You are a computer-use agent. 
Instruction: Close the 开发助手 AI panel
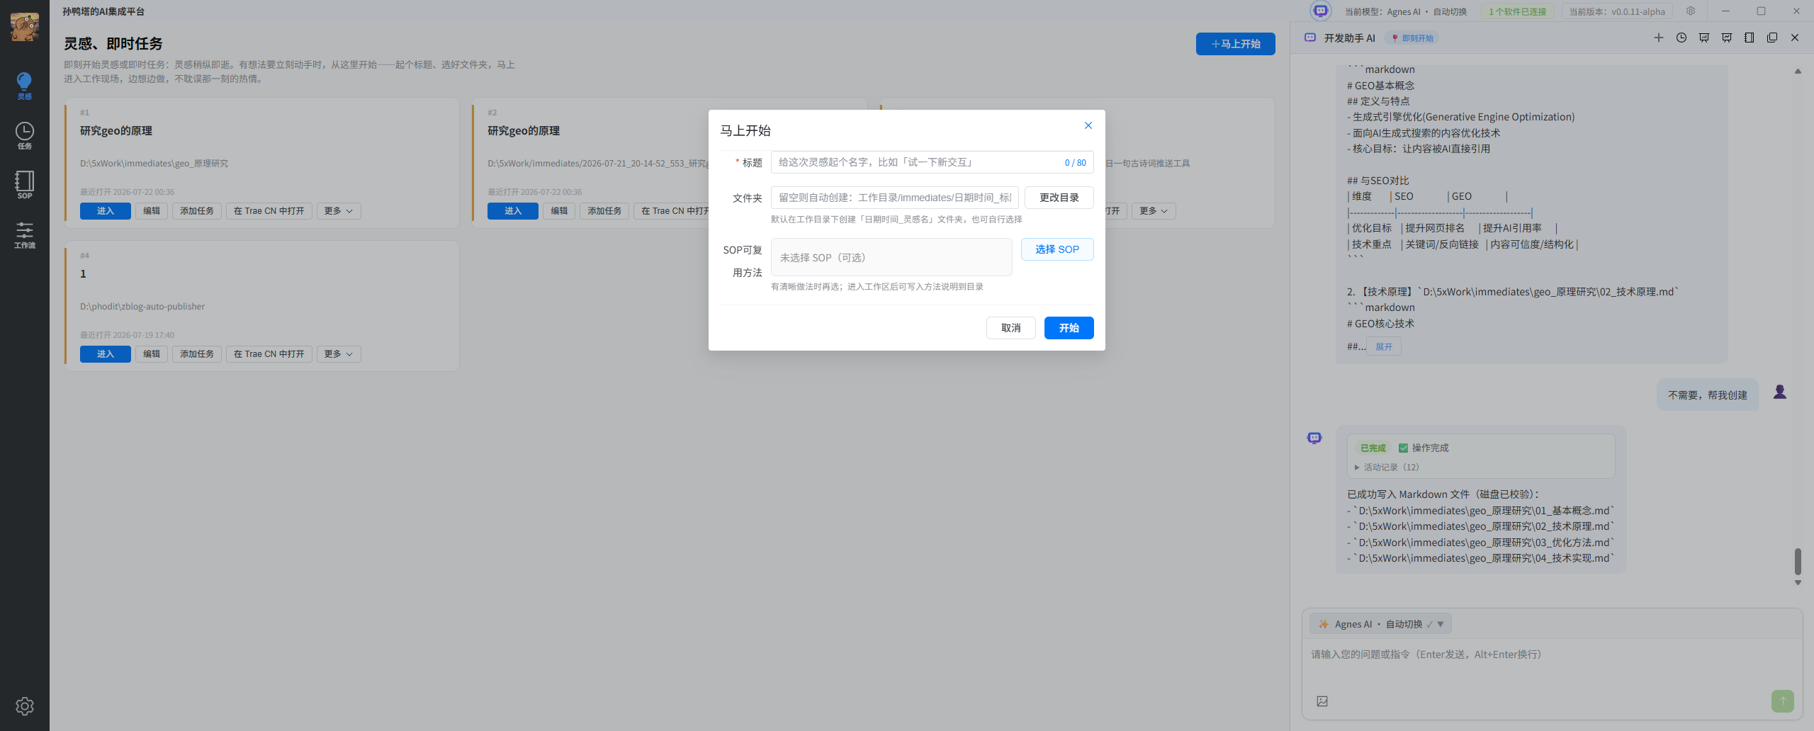tap(1795, 38)
